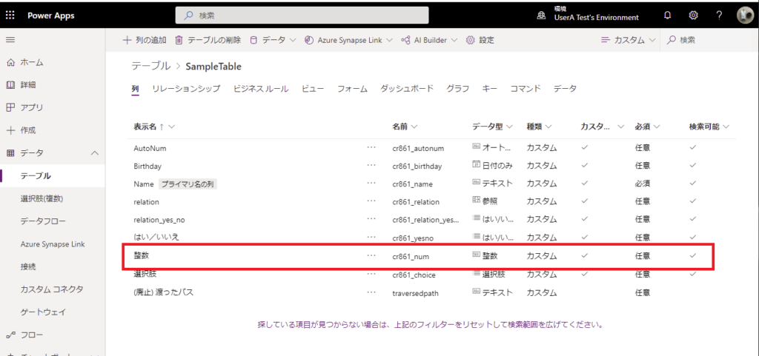This screenshot has height=356, width=759.
Task: Click the top 検索 search box
Action: pos(302,16)
